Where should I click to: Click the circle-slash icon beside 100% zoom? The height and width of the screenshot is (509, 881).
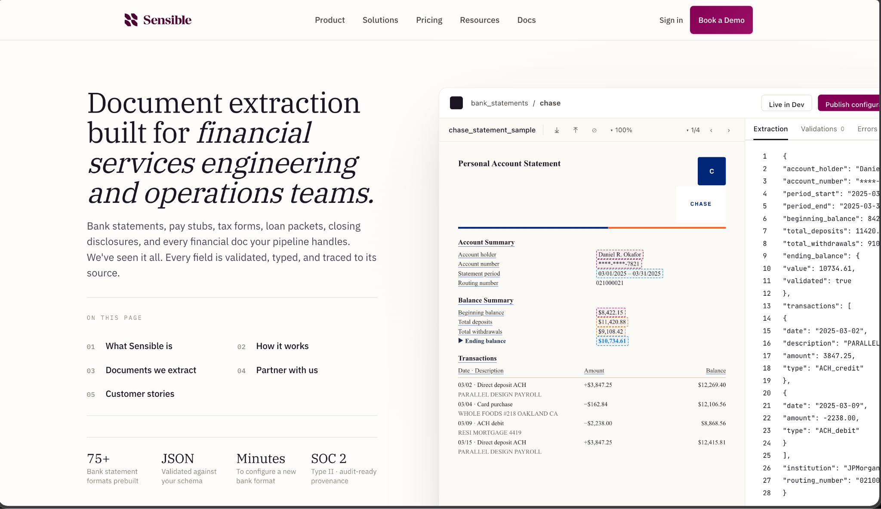point(594,130)
